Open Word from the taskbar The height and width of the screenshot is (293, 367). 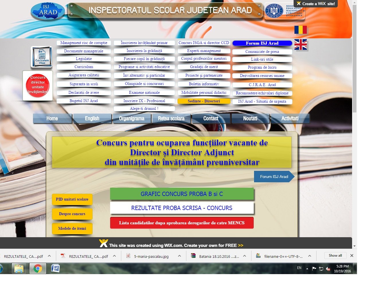tap(55, 268)
